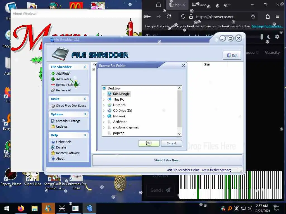Expand the Kris Kringle folder node

pos(104,94)
